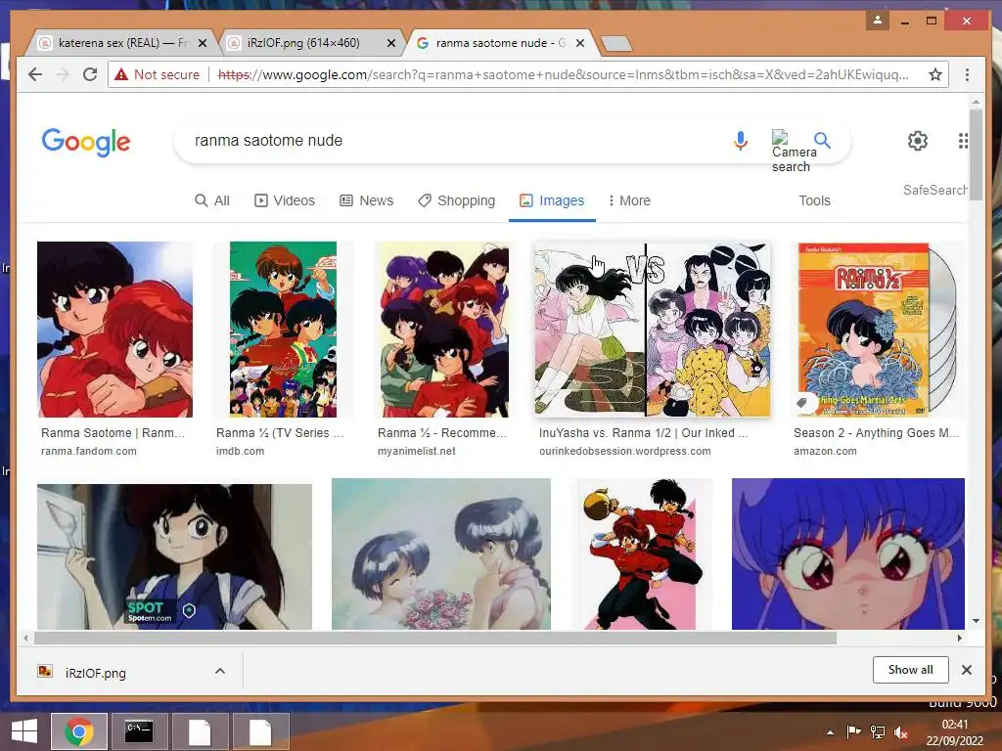This screenshot has width=1002, height=751.
Task: Click the browser forward arrow
Action: [63, 74]
